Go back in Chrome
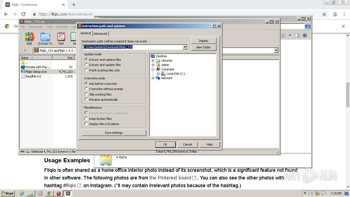The height and width of the screenshot is (197, 350). point(6,14)
